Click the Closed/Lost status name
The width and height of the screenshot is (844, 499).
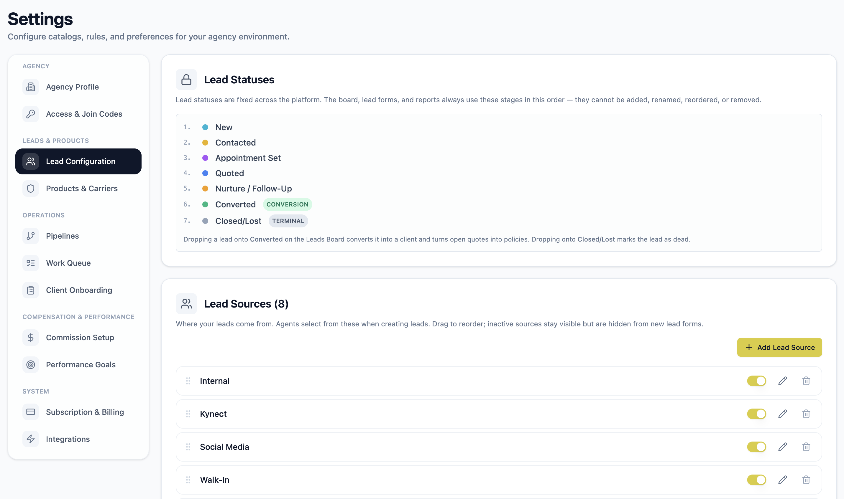238,221
